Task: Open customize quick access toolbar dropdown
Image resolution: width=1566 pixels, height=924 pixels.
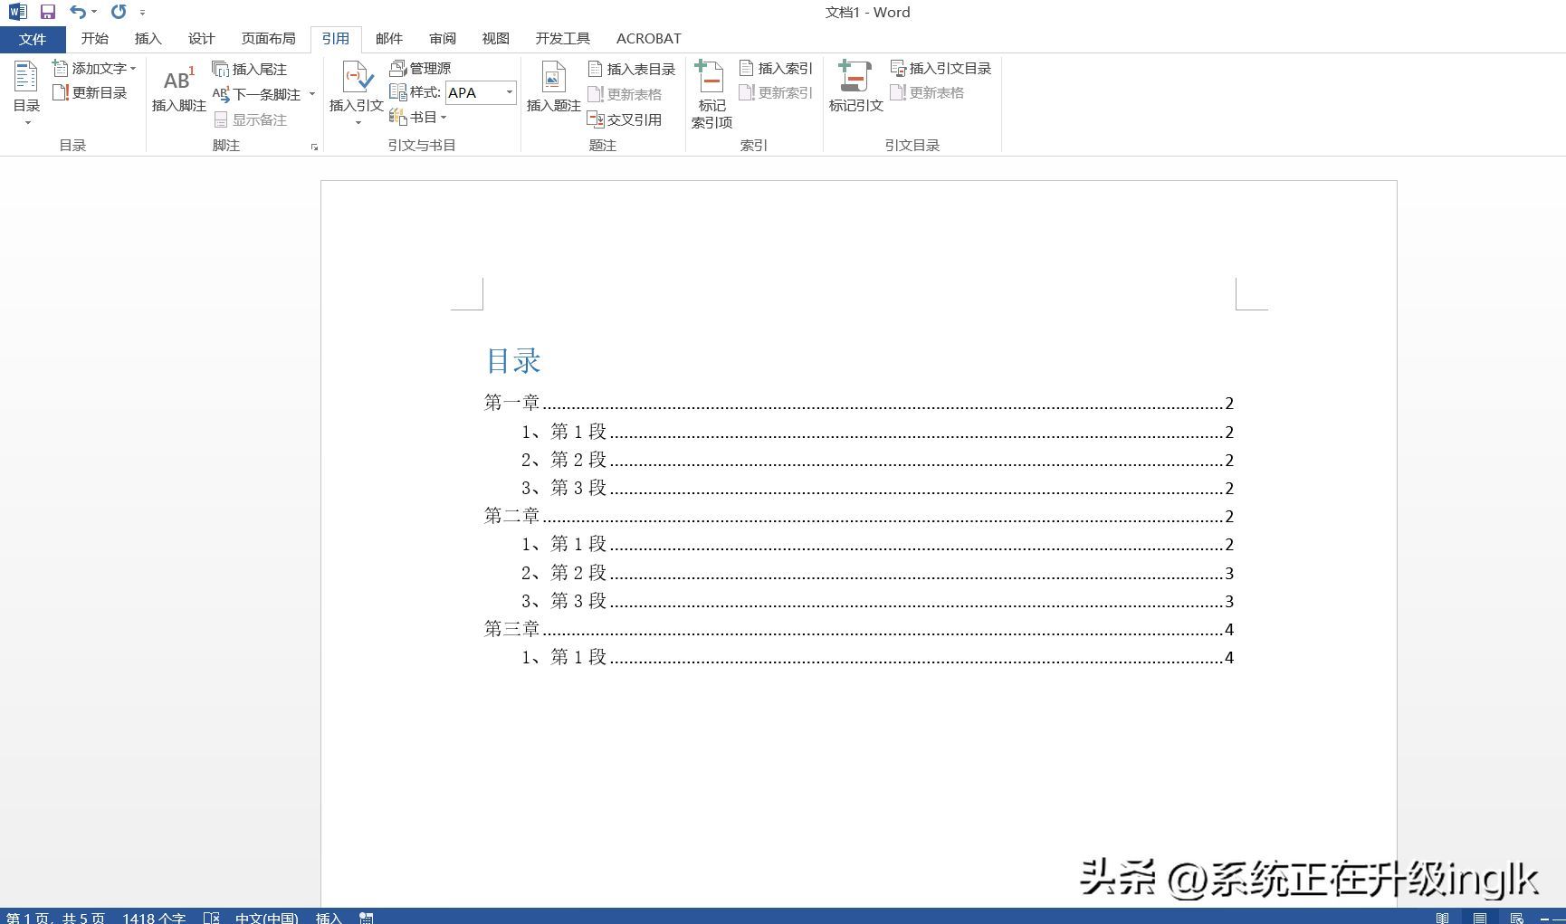Action: click(142, 13)
